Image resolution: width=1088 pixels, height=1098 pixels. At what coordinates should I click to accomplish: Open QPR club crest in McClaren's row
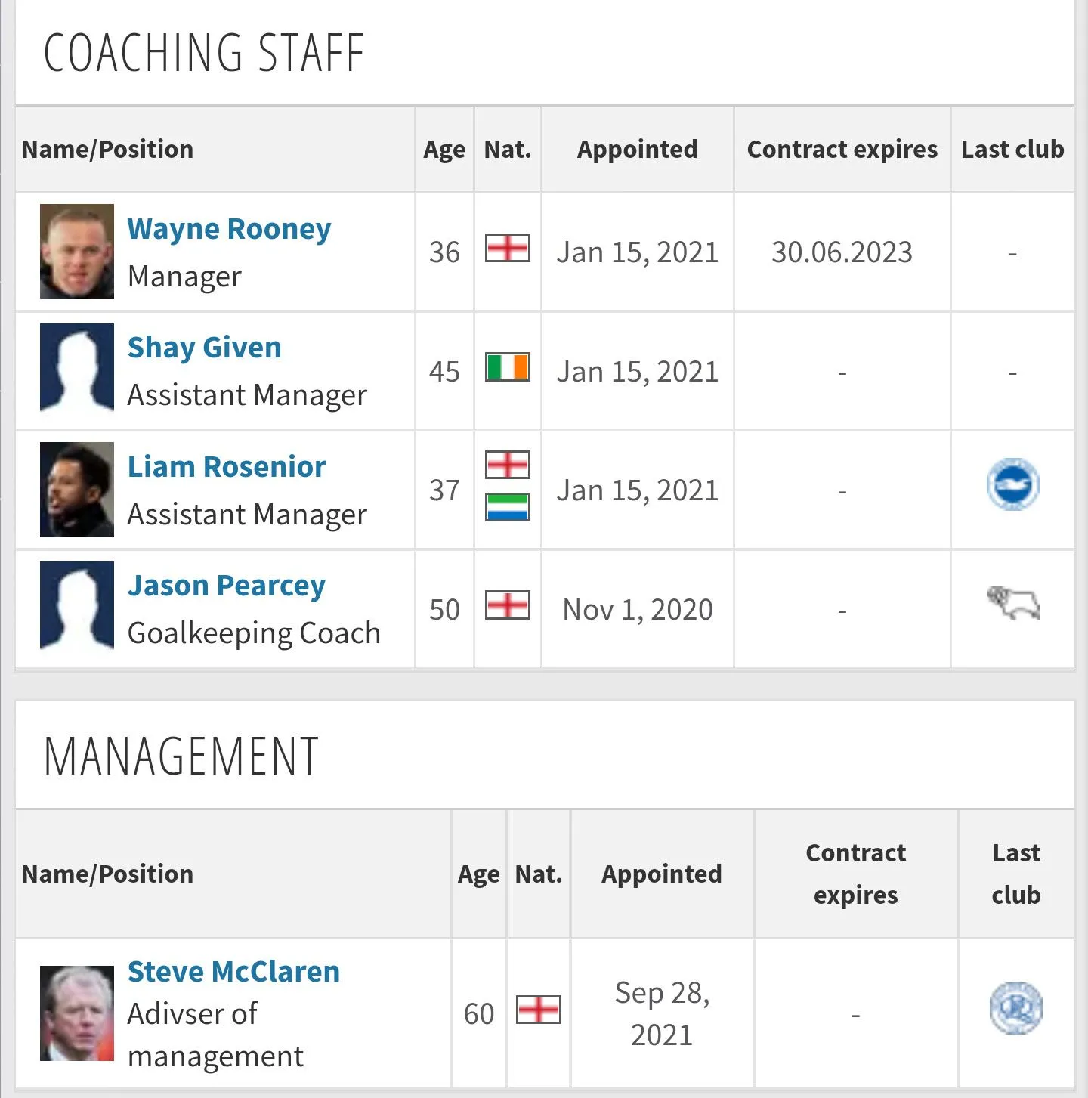[1015, 1008]
